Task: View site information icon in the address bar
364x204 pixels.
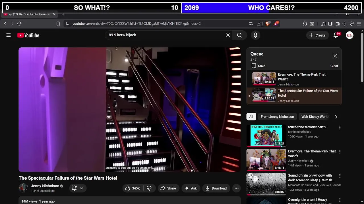Action: 67,24
